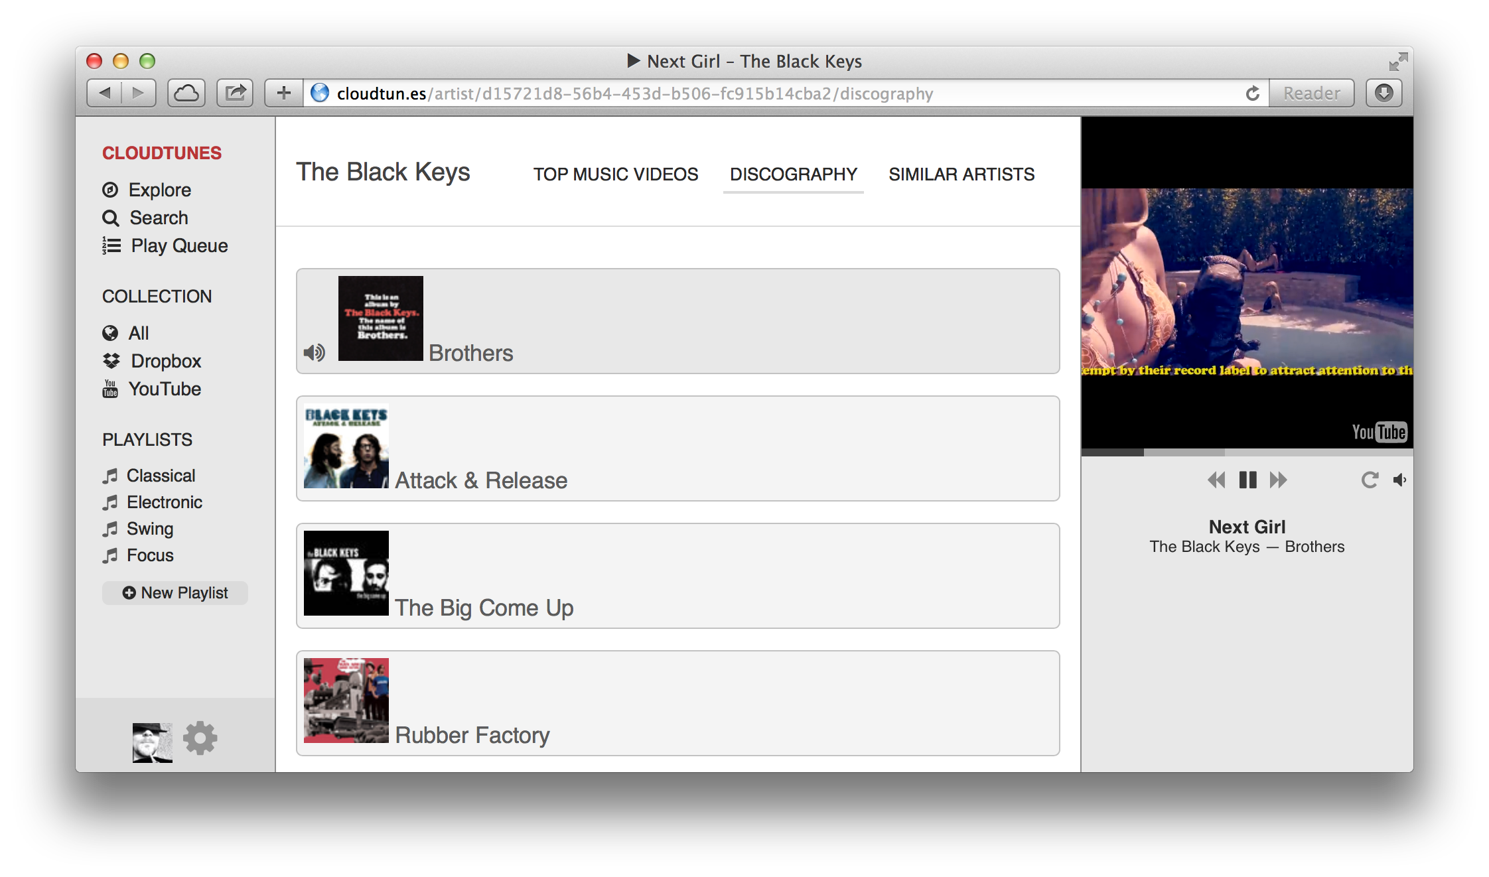Screen dimensions: 1489x877
Task: Click the skip backward playback control
Action: [x=1216, y=480]
